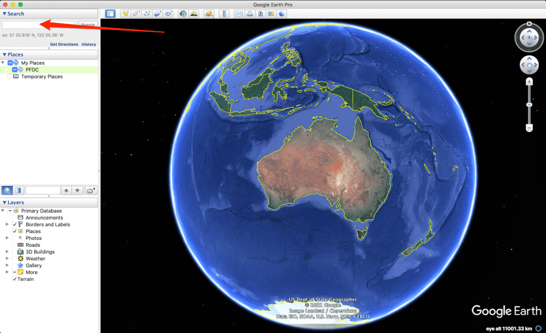
Task: Click the north N indicator on the compass
Action: pos(529,23)
